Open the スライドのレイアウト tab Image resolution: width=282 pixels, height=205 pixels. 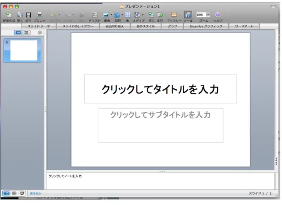point(77,26)
